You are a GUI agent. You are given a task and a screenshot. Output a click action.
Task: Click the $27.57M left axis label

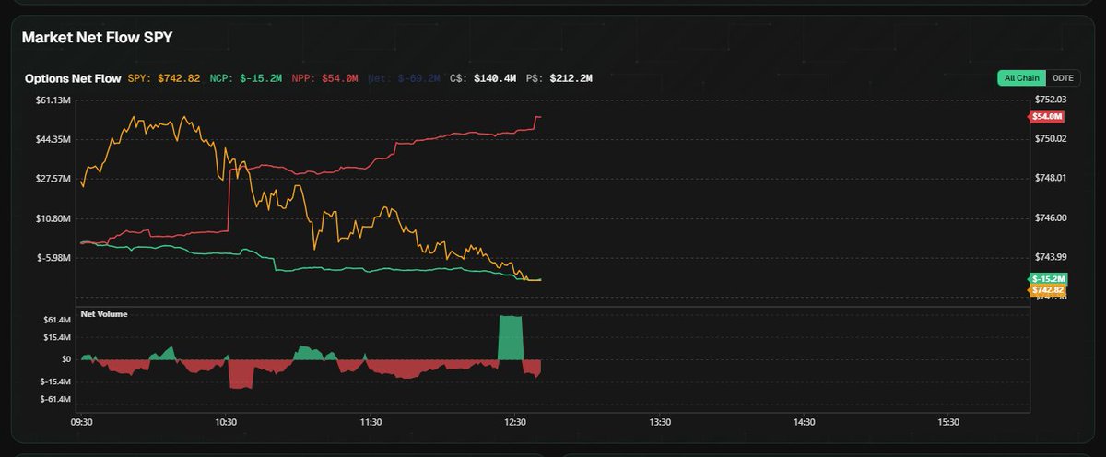(53, 178)
